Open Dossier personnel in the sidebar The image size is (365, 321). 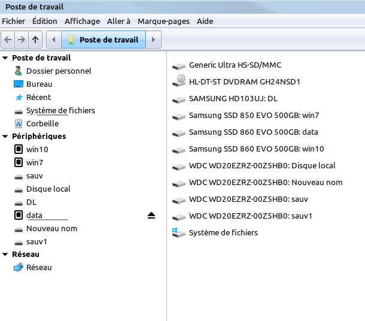point(59,71)
